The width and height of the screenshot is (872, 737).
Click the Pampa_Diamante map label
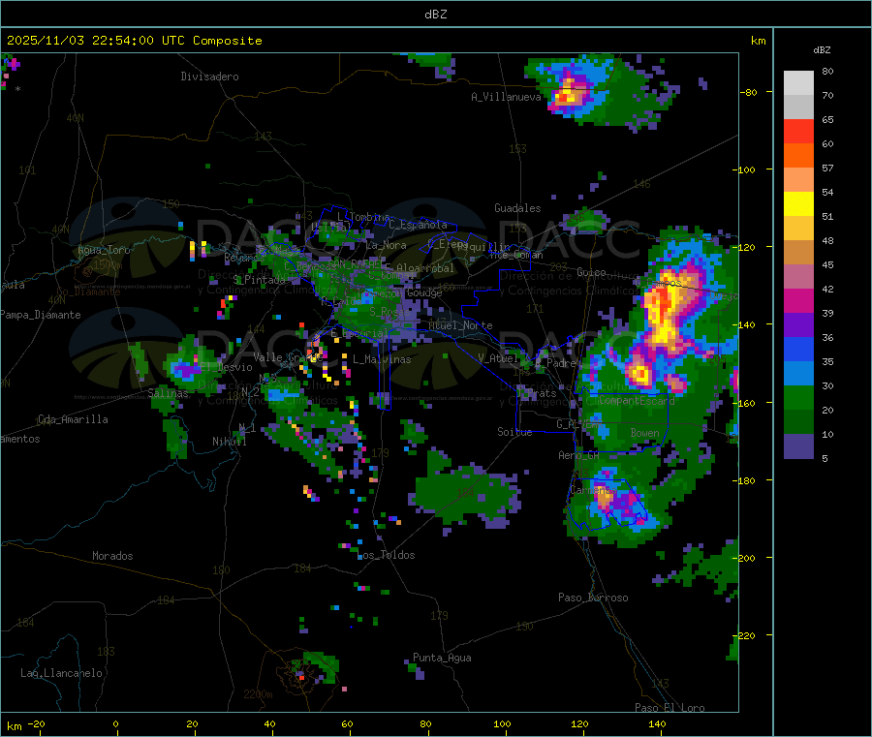click(x=41, y=315)
